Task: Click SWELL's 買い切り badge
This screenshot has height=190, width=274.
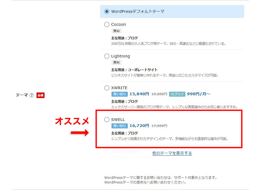Action: [119, 126]
